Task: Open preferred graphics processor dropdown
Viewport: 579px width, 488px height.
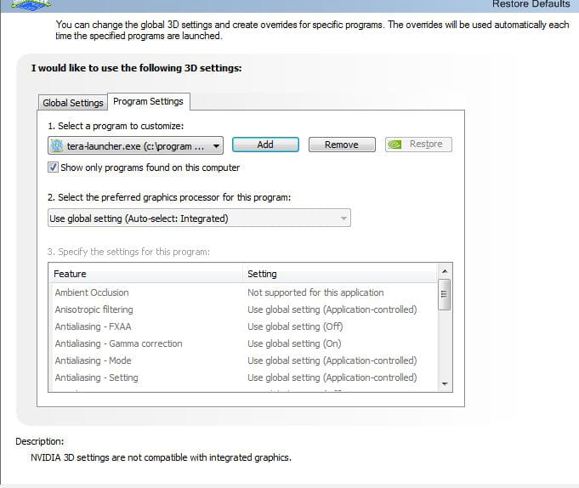Action: click(200, 218)
